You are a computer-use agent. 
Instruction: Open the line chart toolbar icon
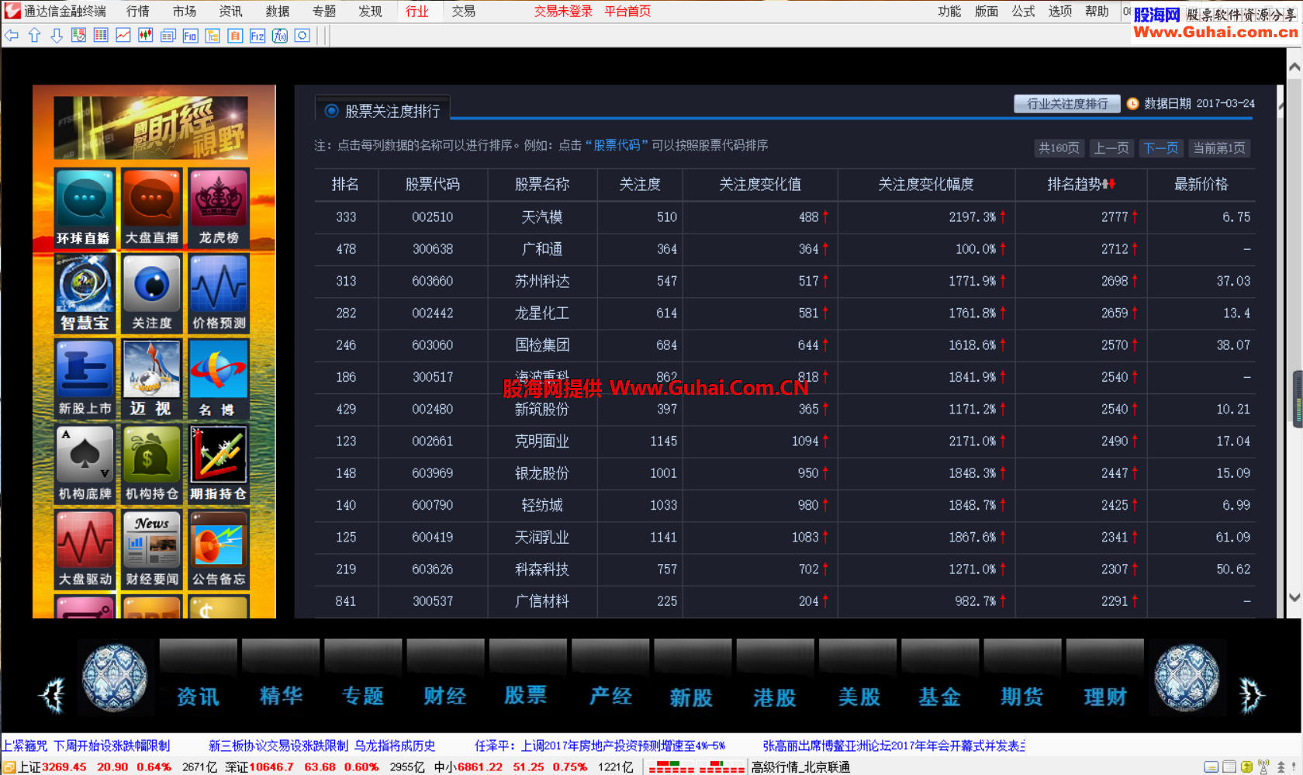pyautogui.click(x=123, y=36)
